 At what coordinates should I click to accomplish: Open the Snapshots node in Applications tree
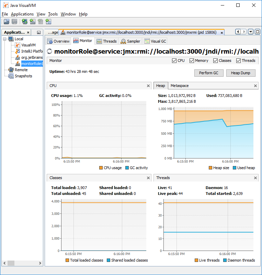click(23, 76)
